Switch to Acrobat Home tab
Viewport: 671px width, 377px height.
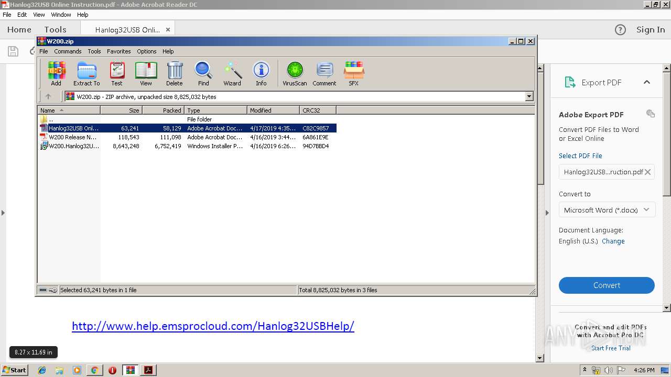[x=19, y=30]
